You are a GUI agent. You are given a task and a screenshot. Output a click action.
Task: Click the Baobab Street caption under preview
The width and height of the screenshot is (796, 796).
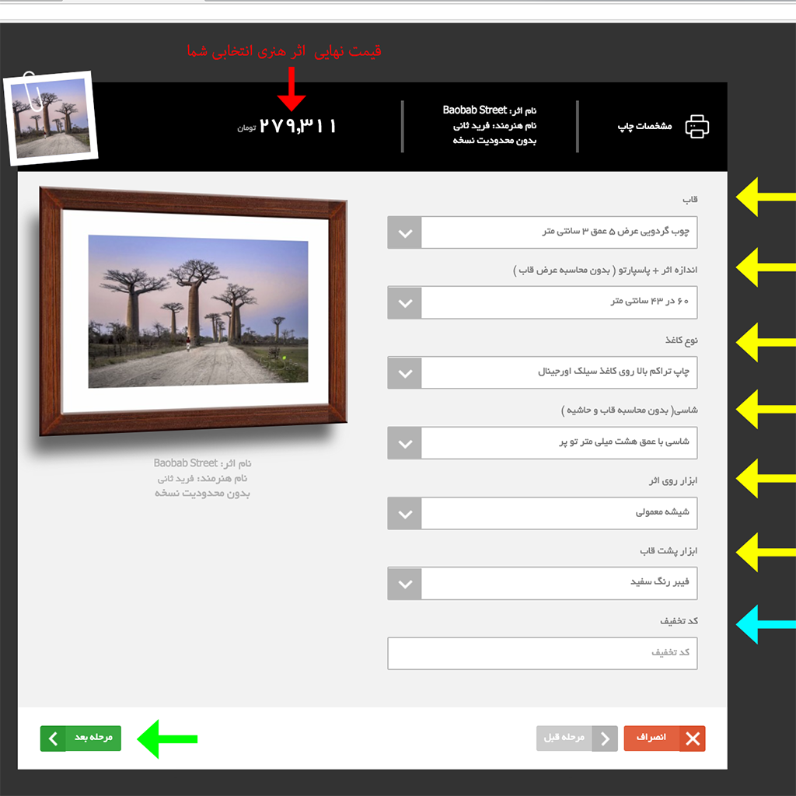click(202, 463)
